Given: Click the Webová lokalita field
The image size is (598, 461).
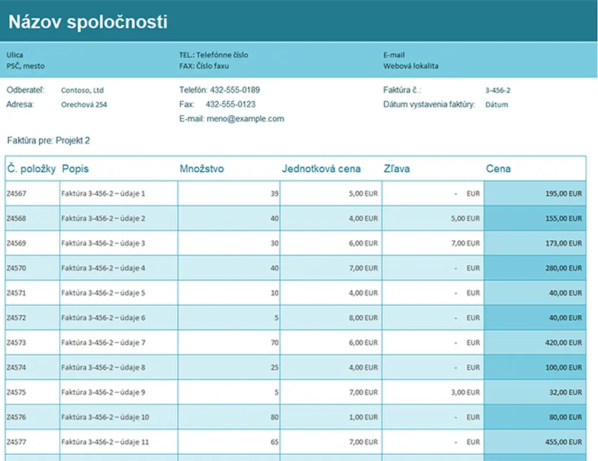Looking at the screenshot, I should coord(410,66).
